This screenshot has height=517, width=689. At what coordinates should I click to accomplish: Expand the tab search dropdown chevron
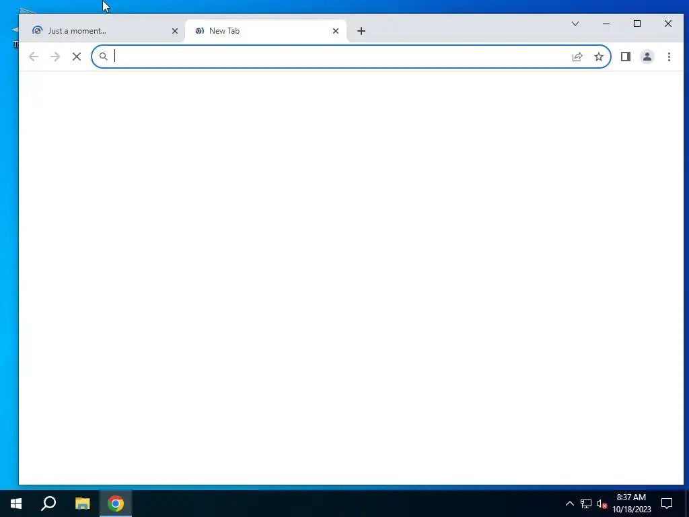click(x=575, y=24)
